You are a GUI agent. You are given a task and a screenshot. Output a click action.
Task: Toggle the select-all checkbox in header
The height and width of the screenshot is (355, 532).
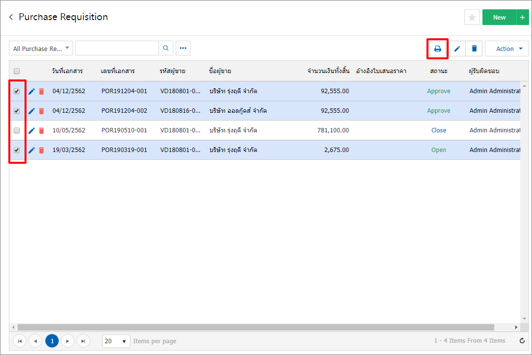pos(17,71)
